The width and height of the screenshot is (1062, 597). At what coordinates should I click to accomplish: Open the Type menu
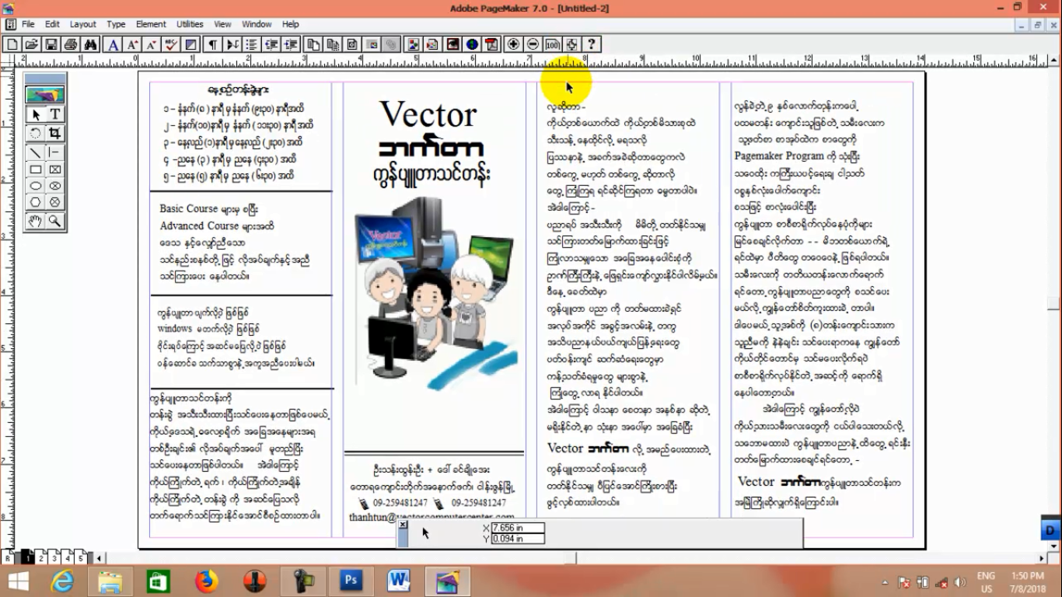(116, 24)
